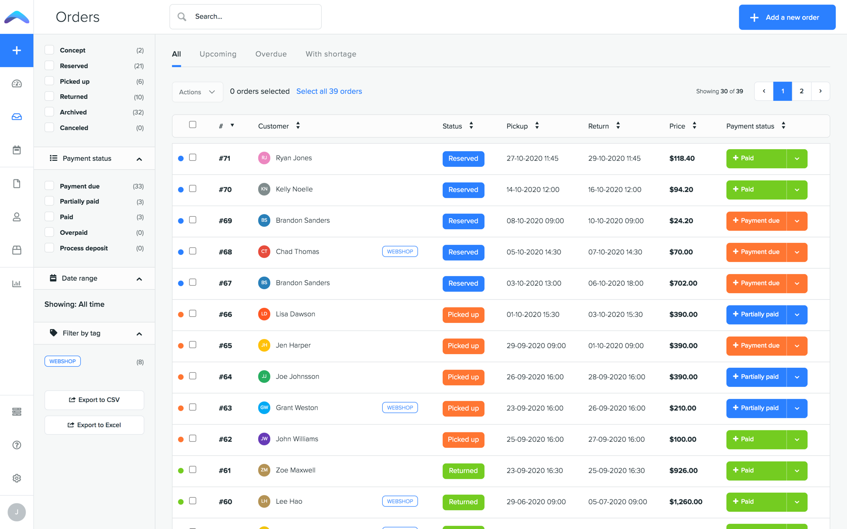Screen dimensions: 847x529
Task: Check the Reserved status filter checkbox
Action: (x=49, y=65)
